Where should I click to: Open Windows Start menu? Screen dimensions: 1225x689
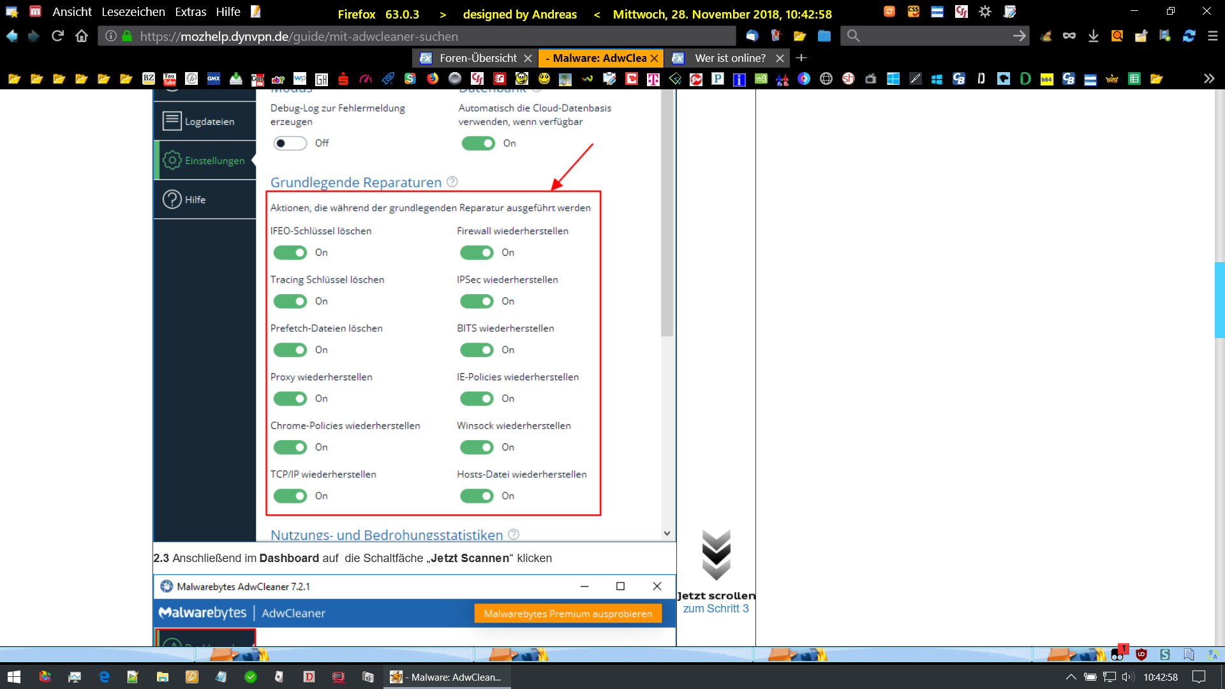(x=14, y=677)
